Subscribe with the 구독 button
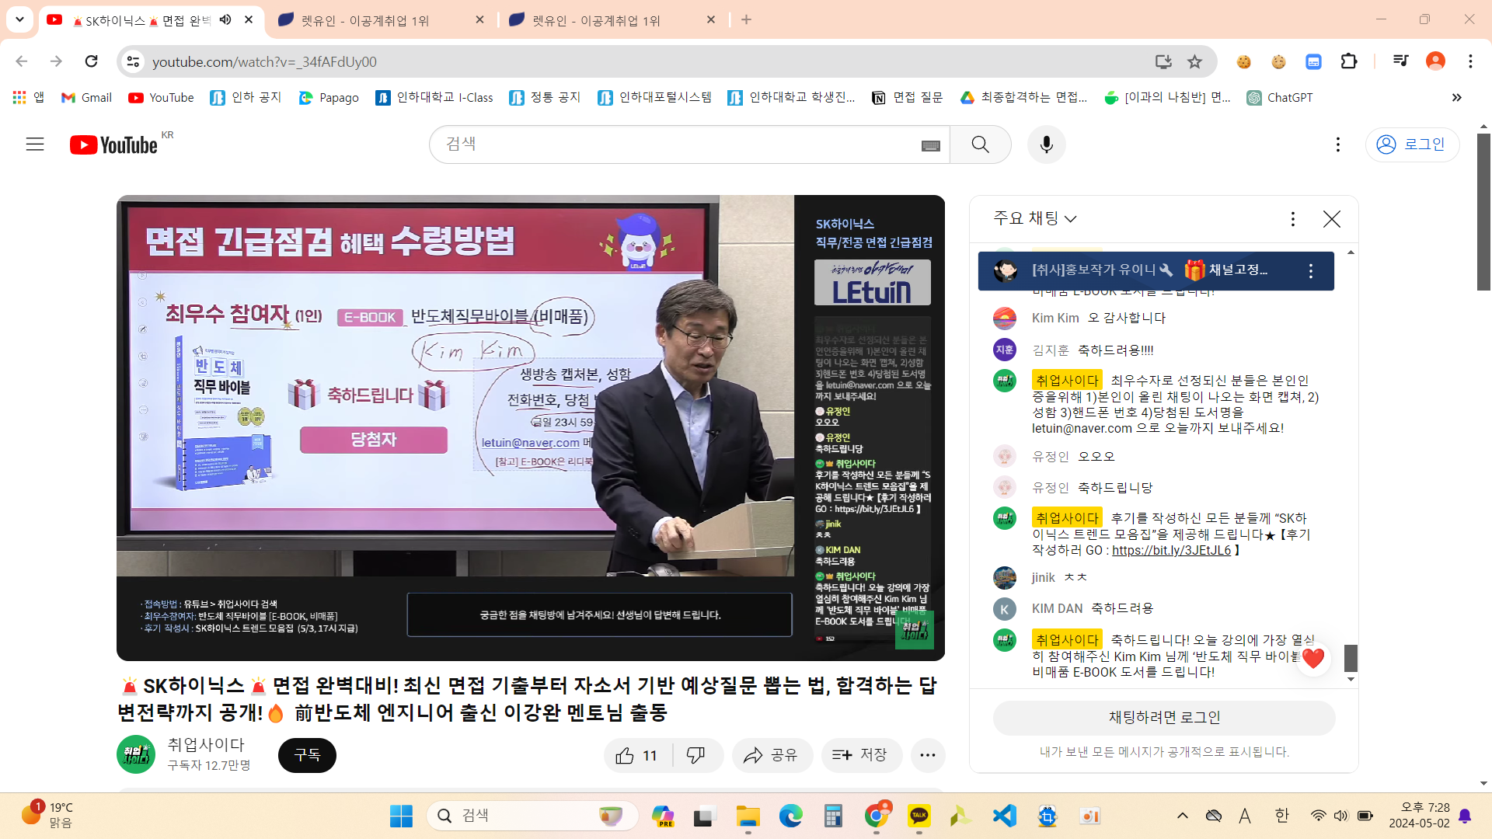The image size is (1492, 839). [x=307, y=755]
